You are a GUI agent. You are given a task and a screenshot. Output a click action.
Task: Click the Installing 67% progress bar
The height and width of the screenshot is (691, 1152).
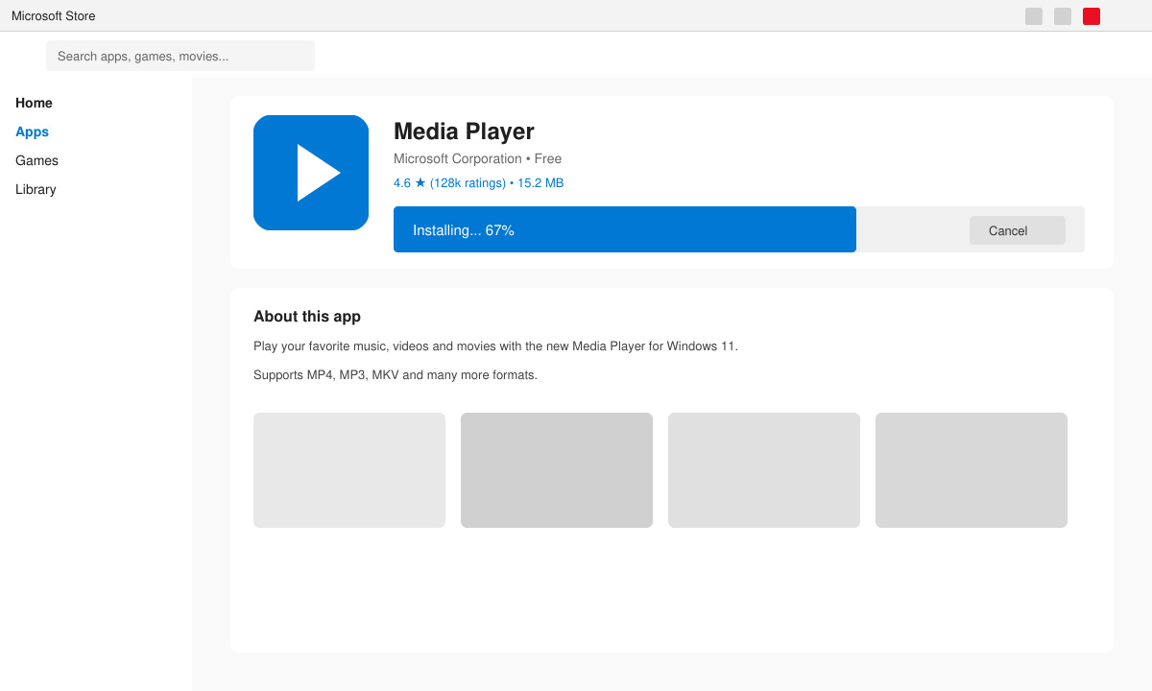(739, 229)
